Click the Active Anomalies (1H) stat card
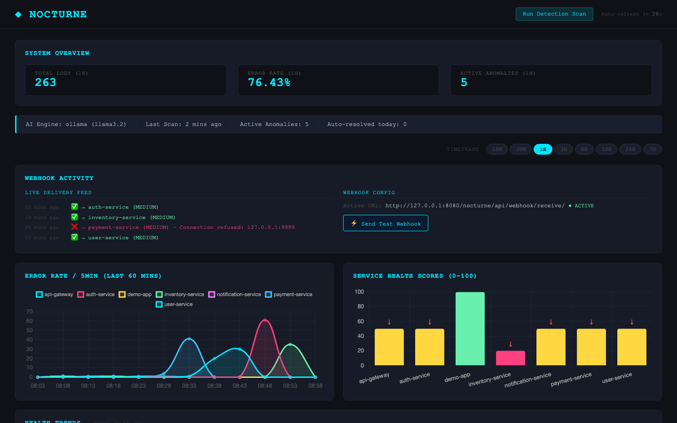This screenshot has height=423, width=677. [x=551, y=80]
